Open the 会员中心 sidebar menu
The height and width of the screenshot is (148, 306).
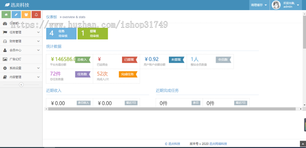coord(21,50)
